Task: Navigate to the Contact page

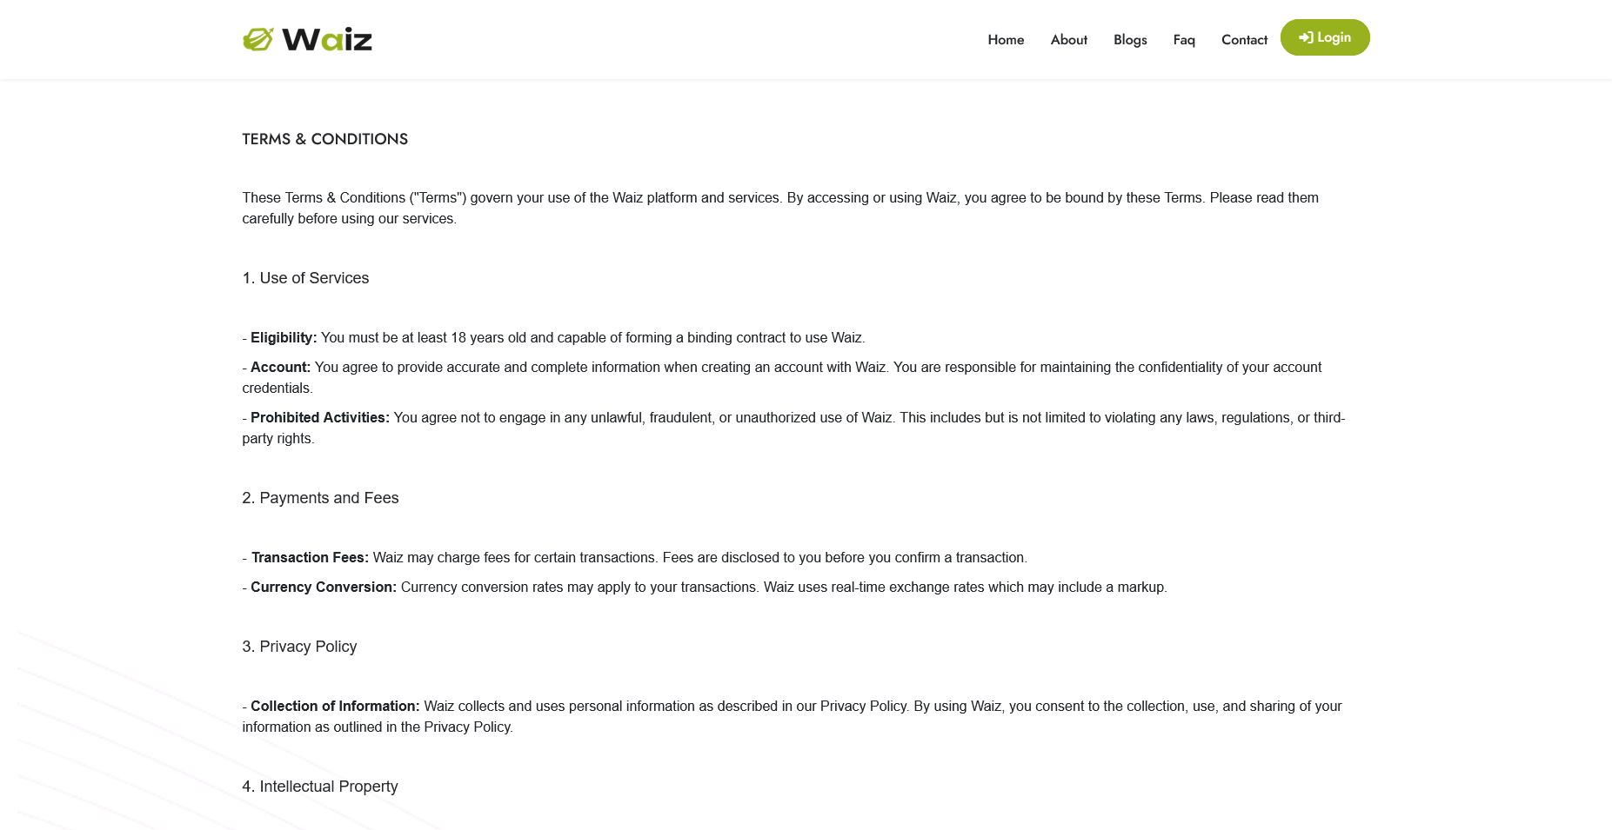Action: [x=1244, y=40]
